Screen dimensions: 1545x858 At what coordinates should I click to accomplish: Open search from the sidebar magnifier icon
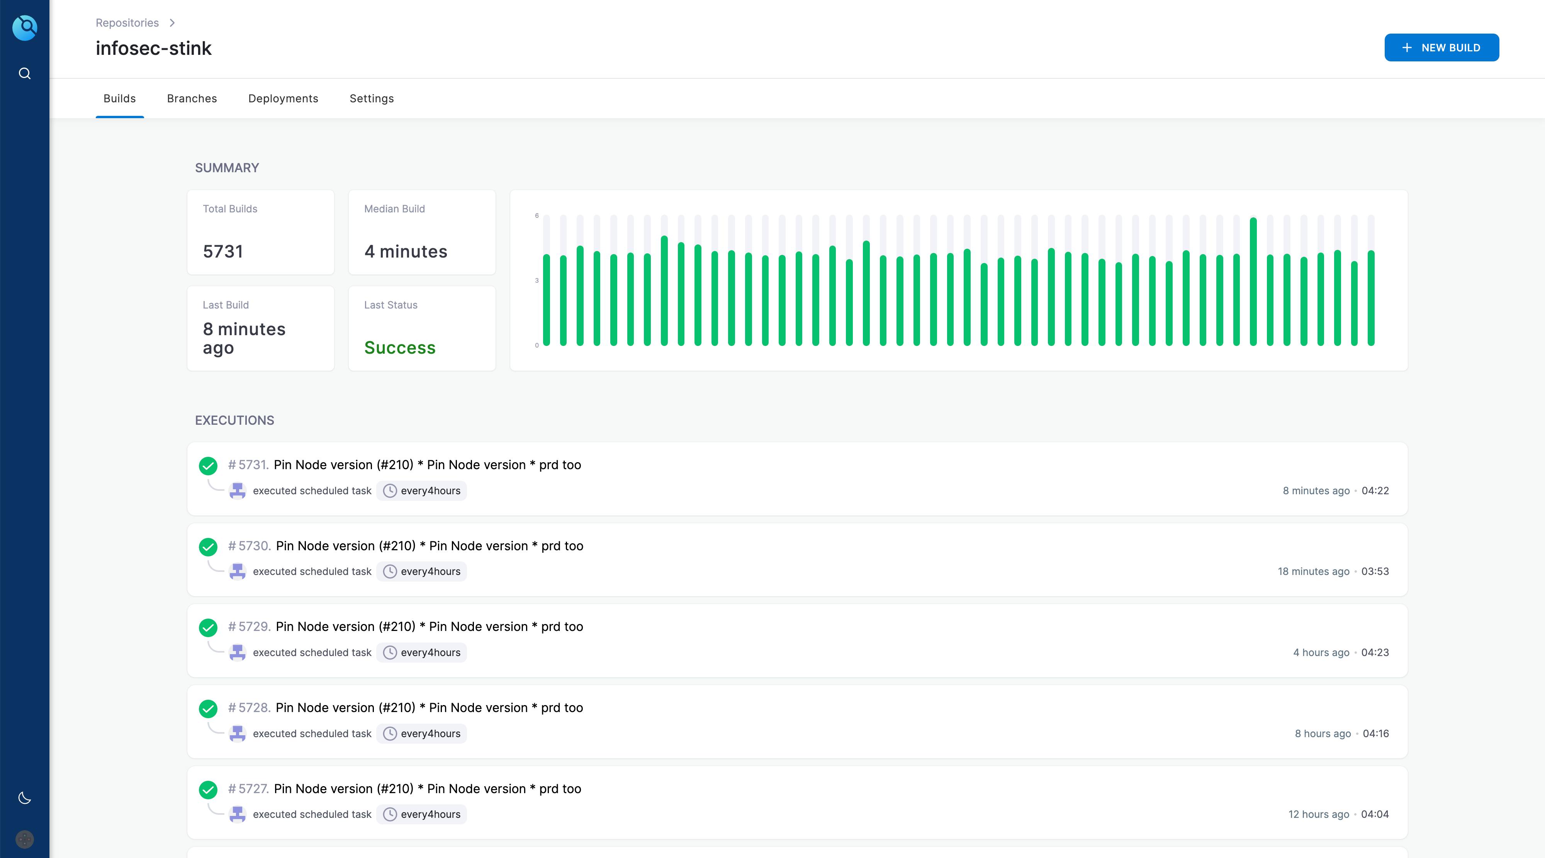click(x=25, y=73)
